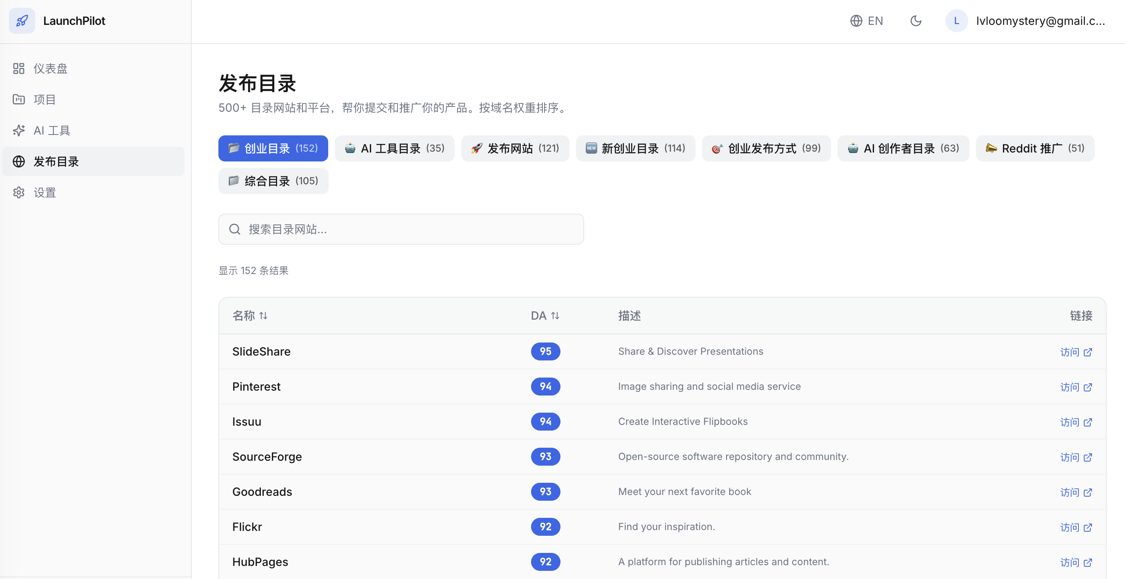The image size is (1125, 579).
Task: Click the page subtitle starting with 500+ 目录网站
Action: 394,107
